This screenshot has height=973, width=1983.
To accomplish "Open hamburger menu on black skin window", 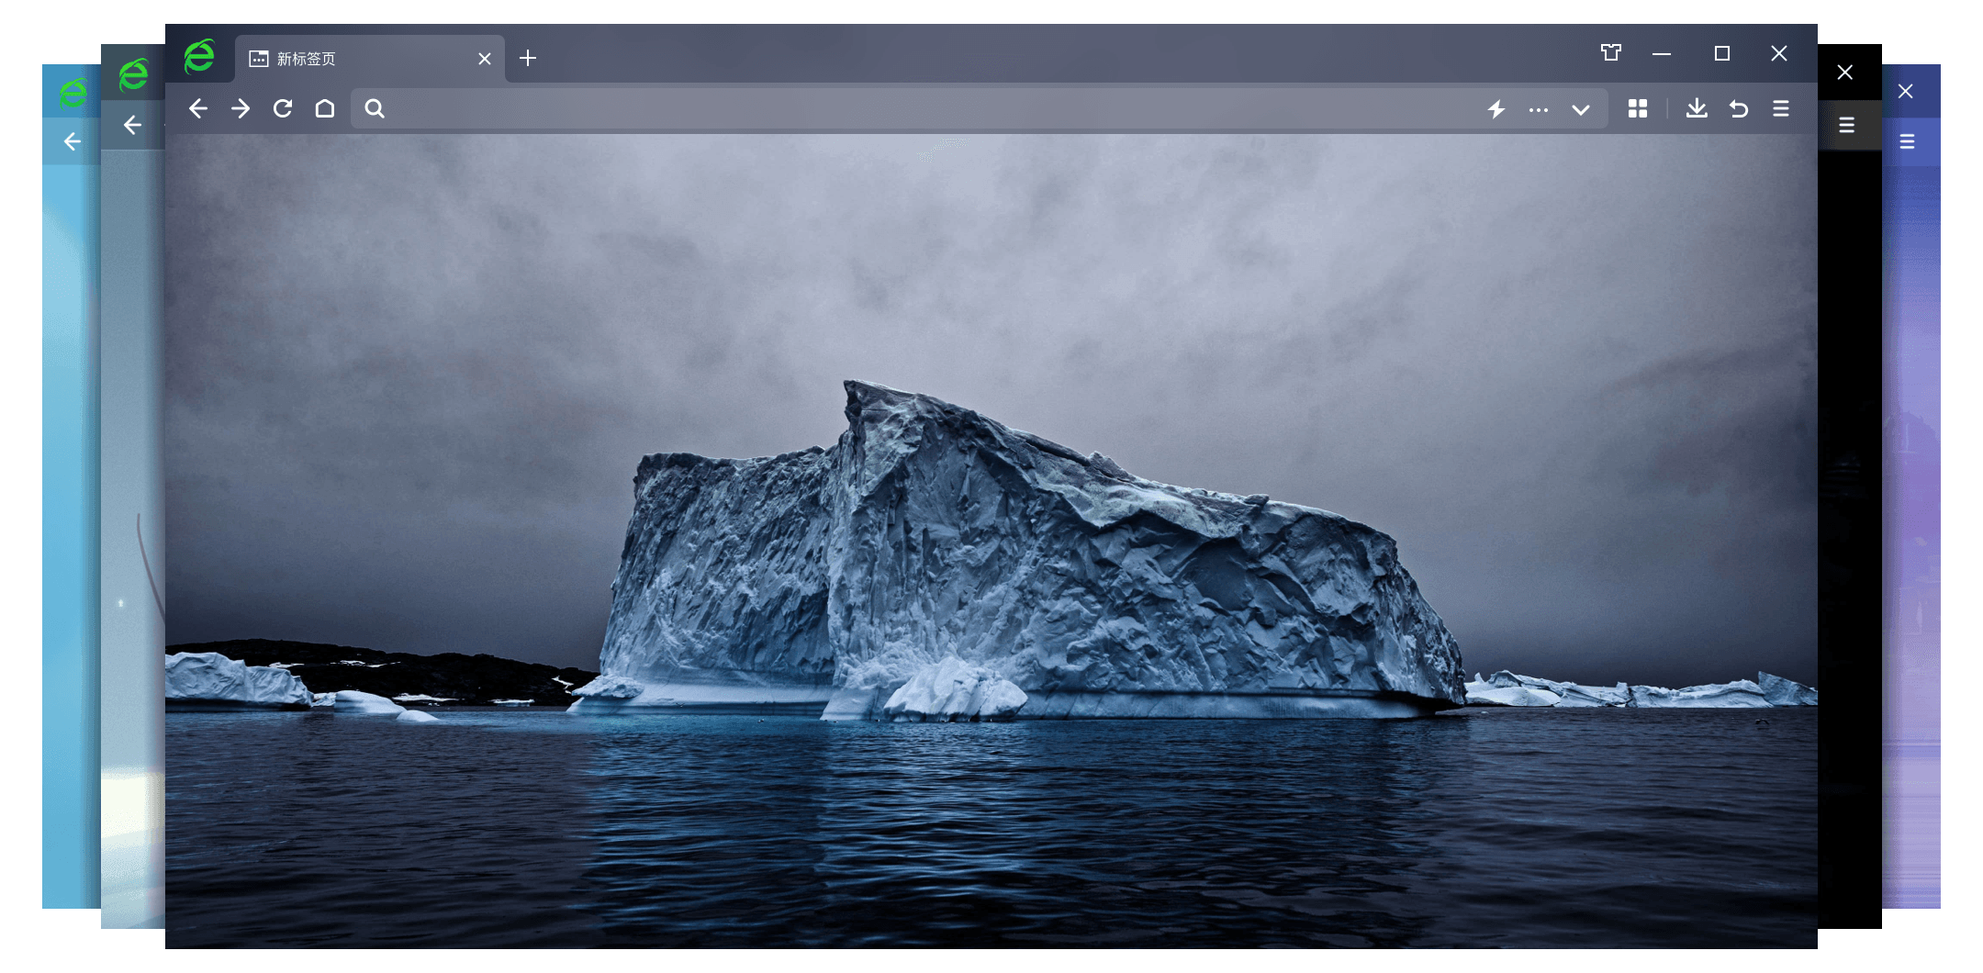I will pos(1847,125).
